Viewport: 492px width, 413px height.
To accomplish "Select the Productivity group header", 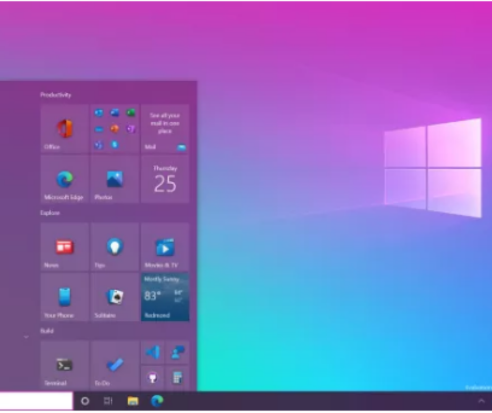I will pyautogui.click(x=55, y=95).
